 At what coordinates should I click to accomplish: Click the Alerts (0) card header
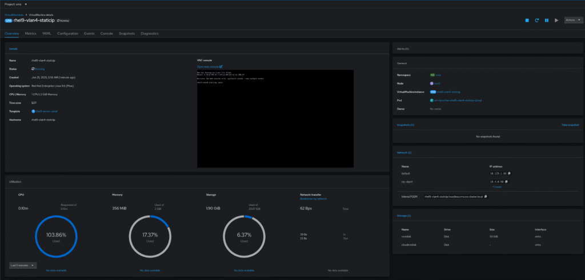[488, 49]
